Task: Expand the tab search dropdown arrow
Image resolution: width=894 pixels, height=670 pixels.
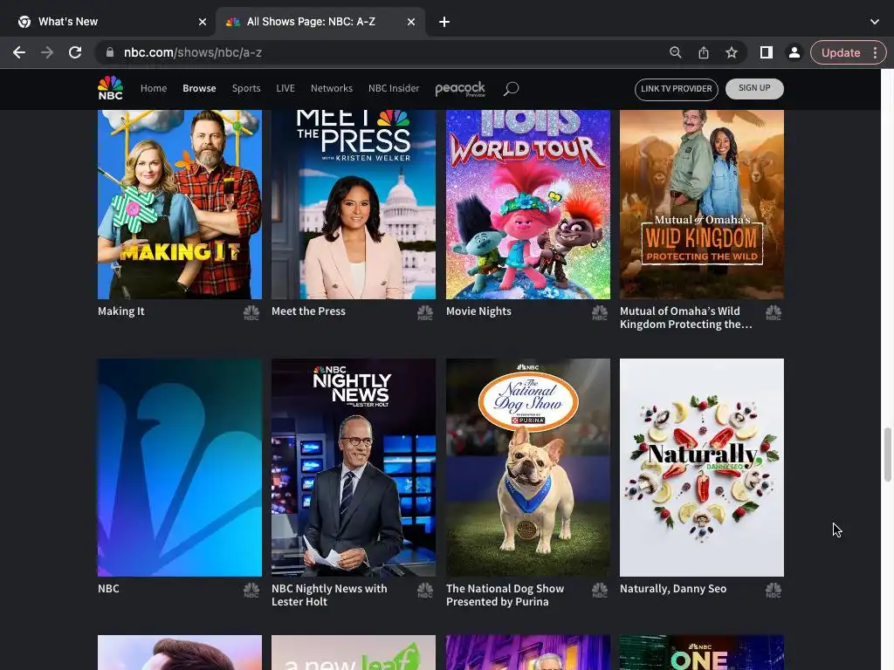Action: click(x=875, y=22)
